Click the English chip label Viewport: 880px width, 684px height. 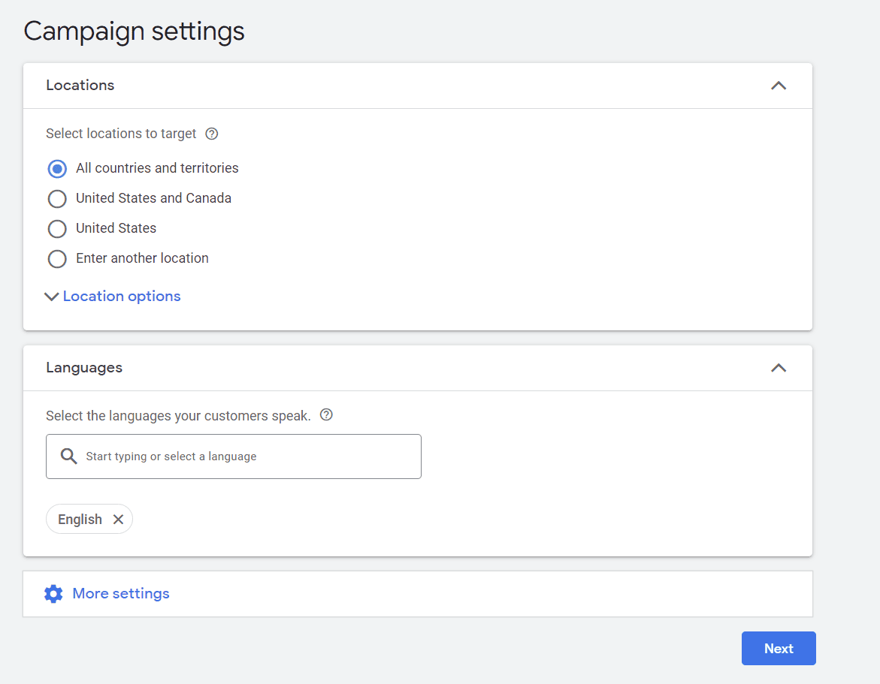80,519
